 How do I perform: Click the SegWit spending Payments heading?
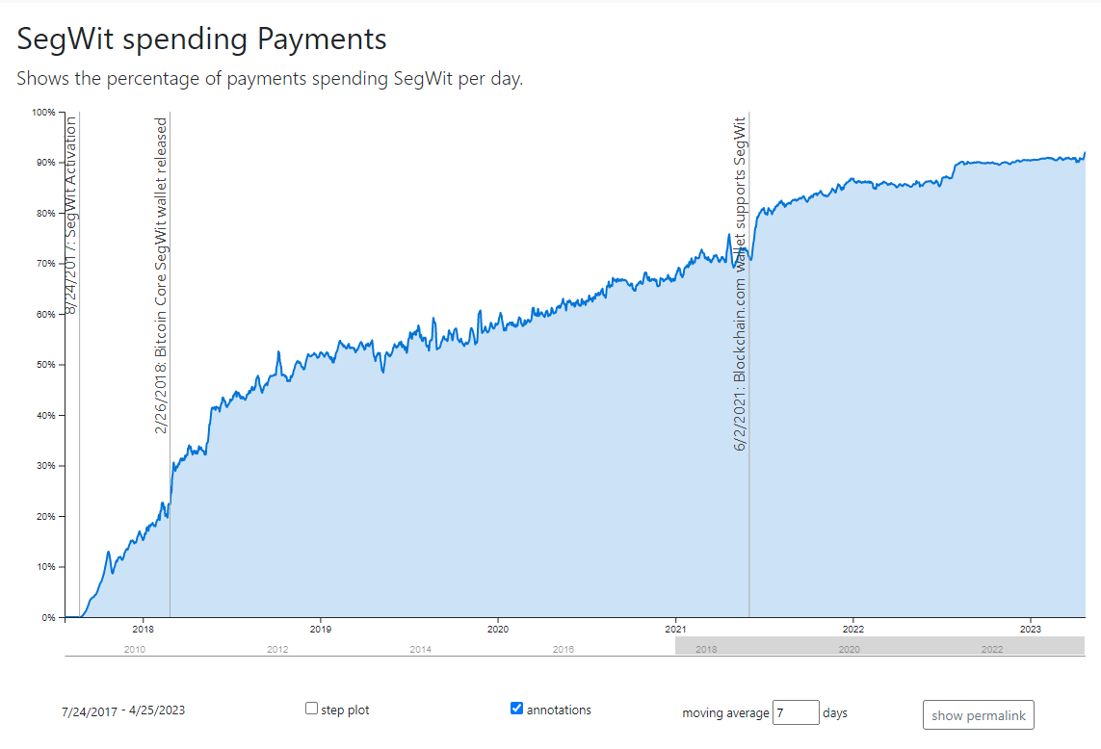click(201, 39)
